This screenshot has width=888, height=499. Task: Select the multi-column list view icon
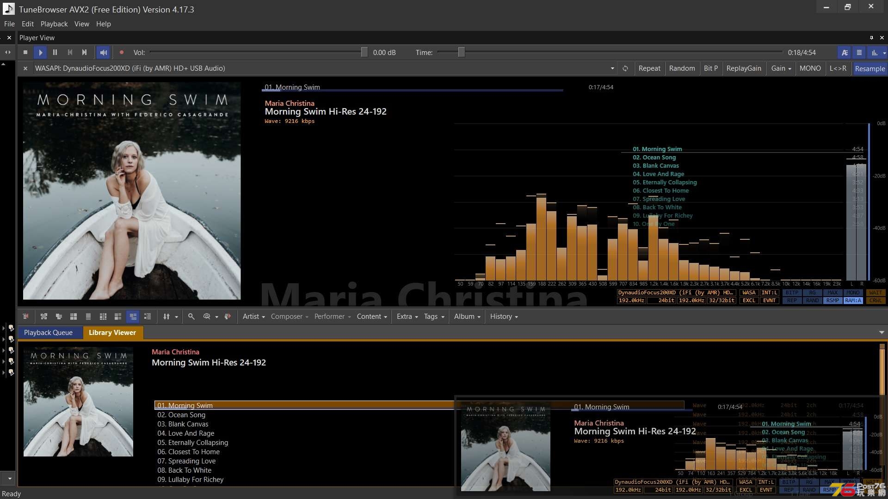click(x=103, y=316)
